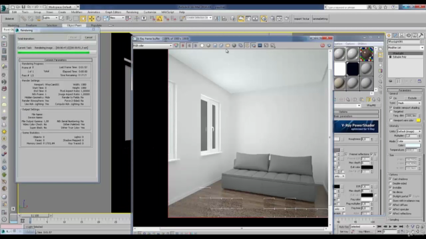The width and height of the screenshot is (426, 239).
Task: Enable the No decay checkbox
Action: [x=391, y=192]
